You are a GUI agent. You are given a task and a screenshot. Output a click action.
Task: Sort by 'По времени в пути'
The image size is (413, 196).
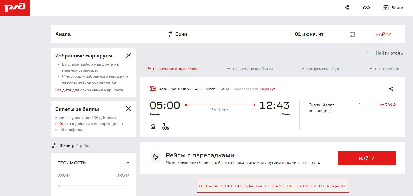[x=321, y=69]
